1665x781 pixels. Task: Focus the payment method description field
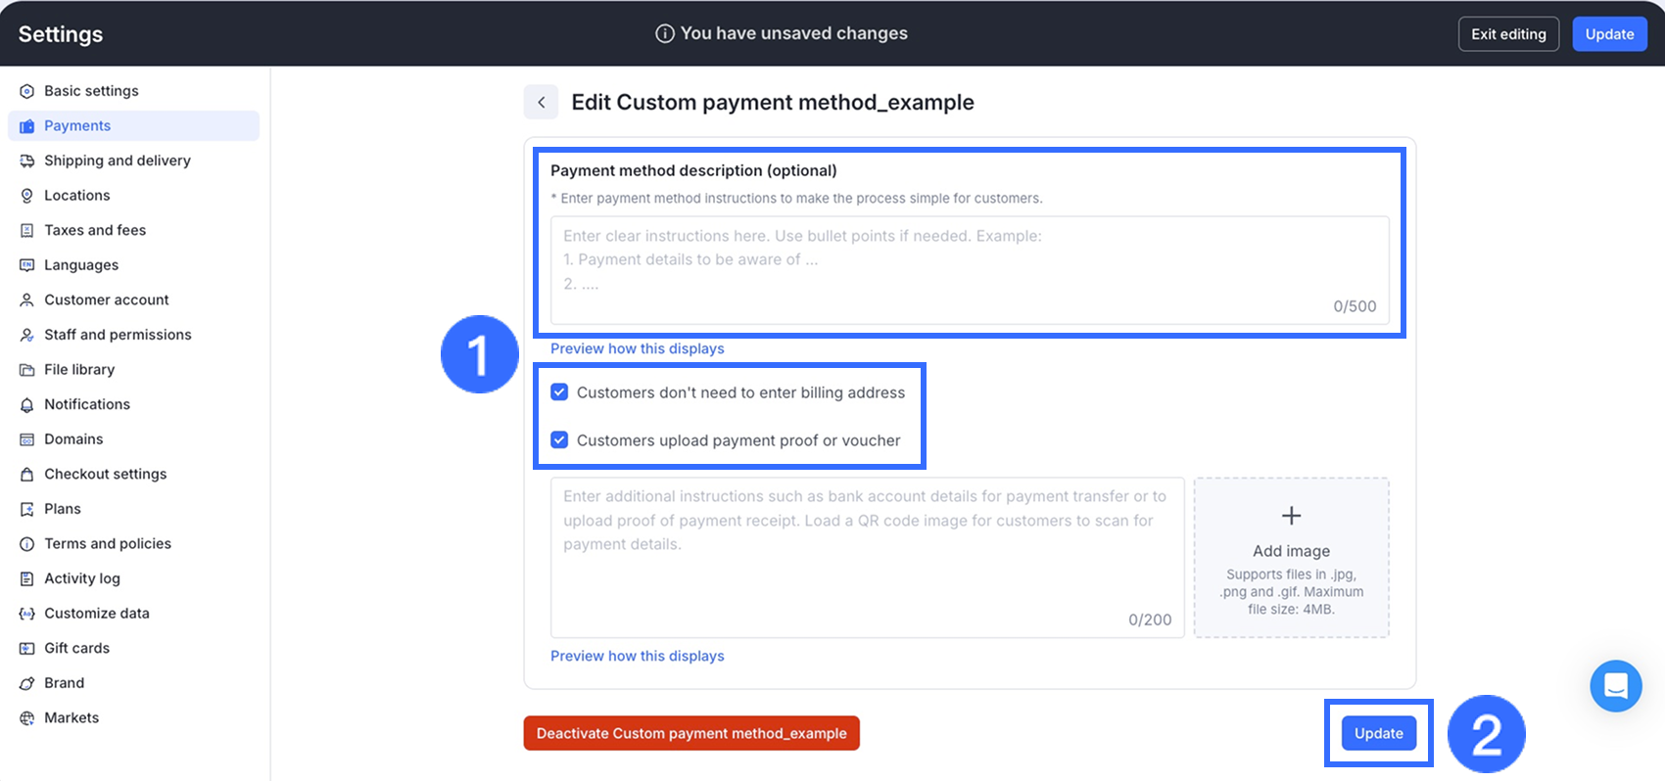click(970, 270)
